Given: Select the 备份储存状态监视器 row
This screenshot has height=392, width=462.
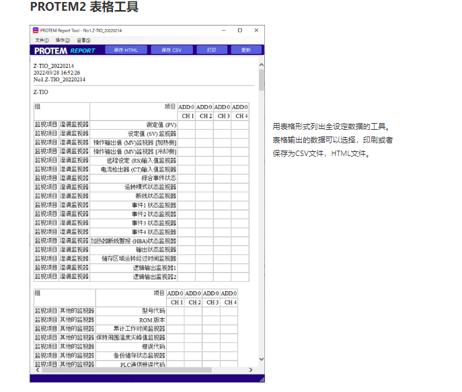Looking at the screenshot, I should pyautogui.click(x=136, y=356).
